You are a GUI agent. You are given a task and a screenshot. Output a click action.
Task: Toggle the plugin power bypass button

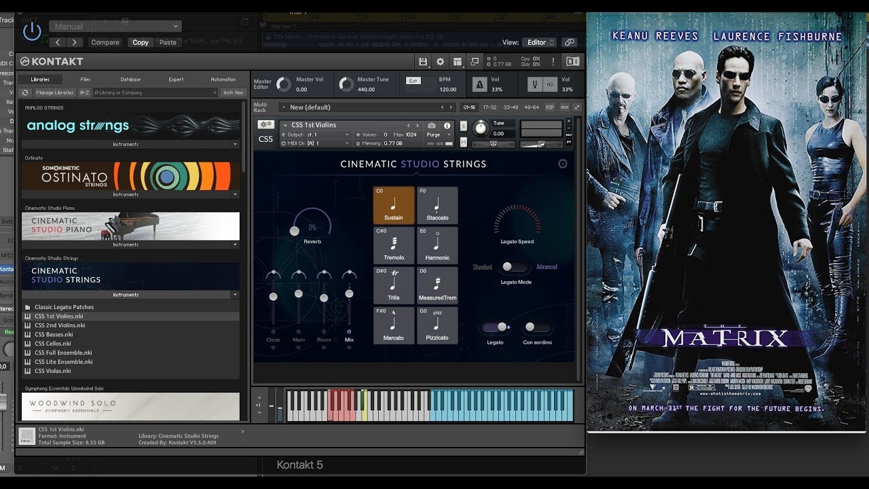tap(32, 31)
